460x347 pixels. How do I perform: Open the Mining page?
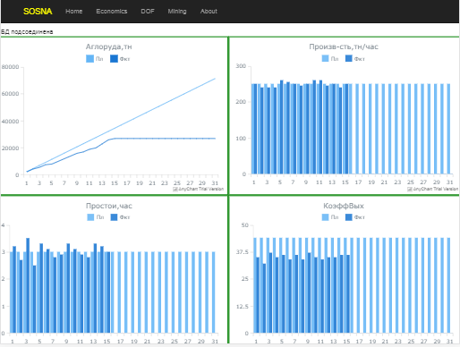click(177, 12)
